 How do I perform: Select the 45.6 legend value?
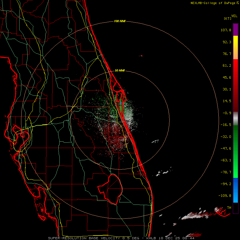tap(227, 77)
